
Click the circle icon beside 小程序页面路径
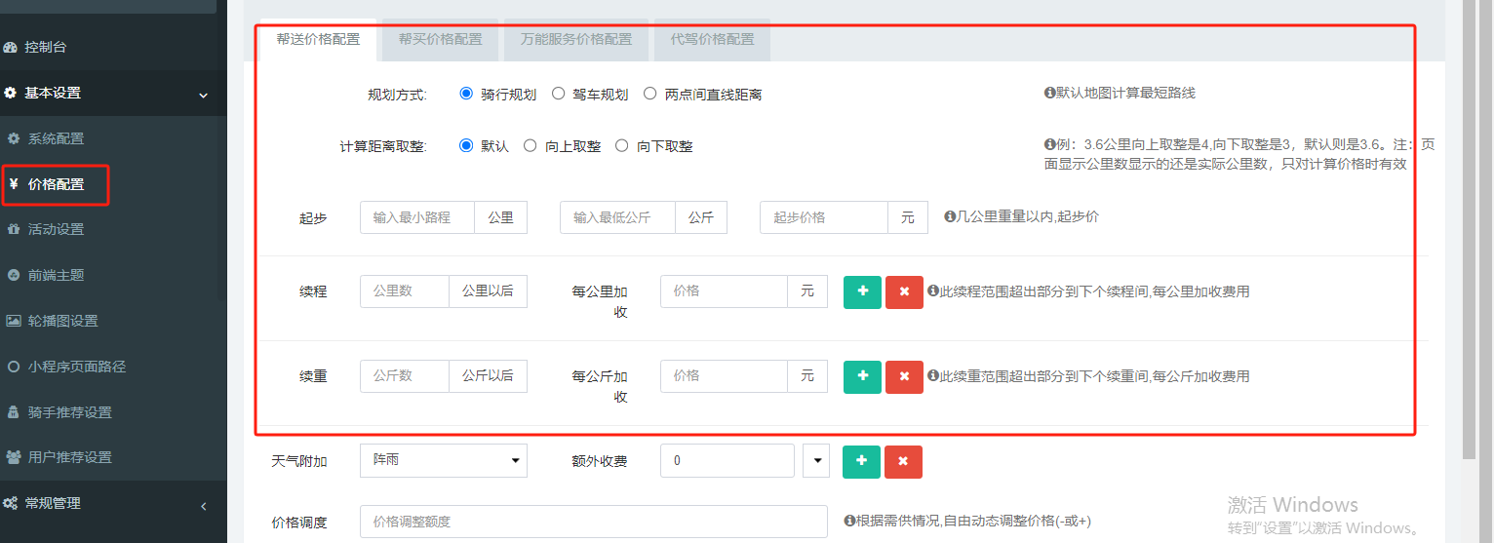click(x=14, y=367)
